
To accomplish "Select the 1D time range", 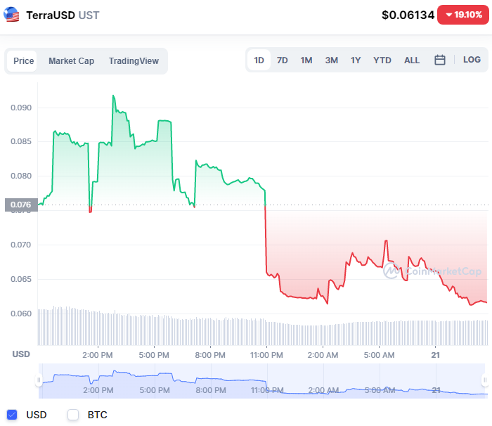I will 259,60.
